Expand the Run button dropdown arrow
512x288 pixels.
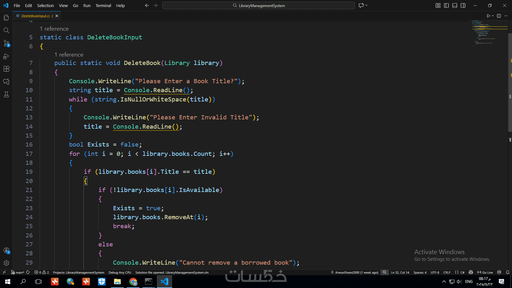point(493,16)
